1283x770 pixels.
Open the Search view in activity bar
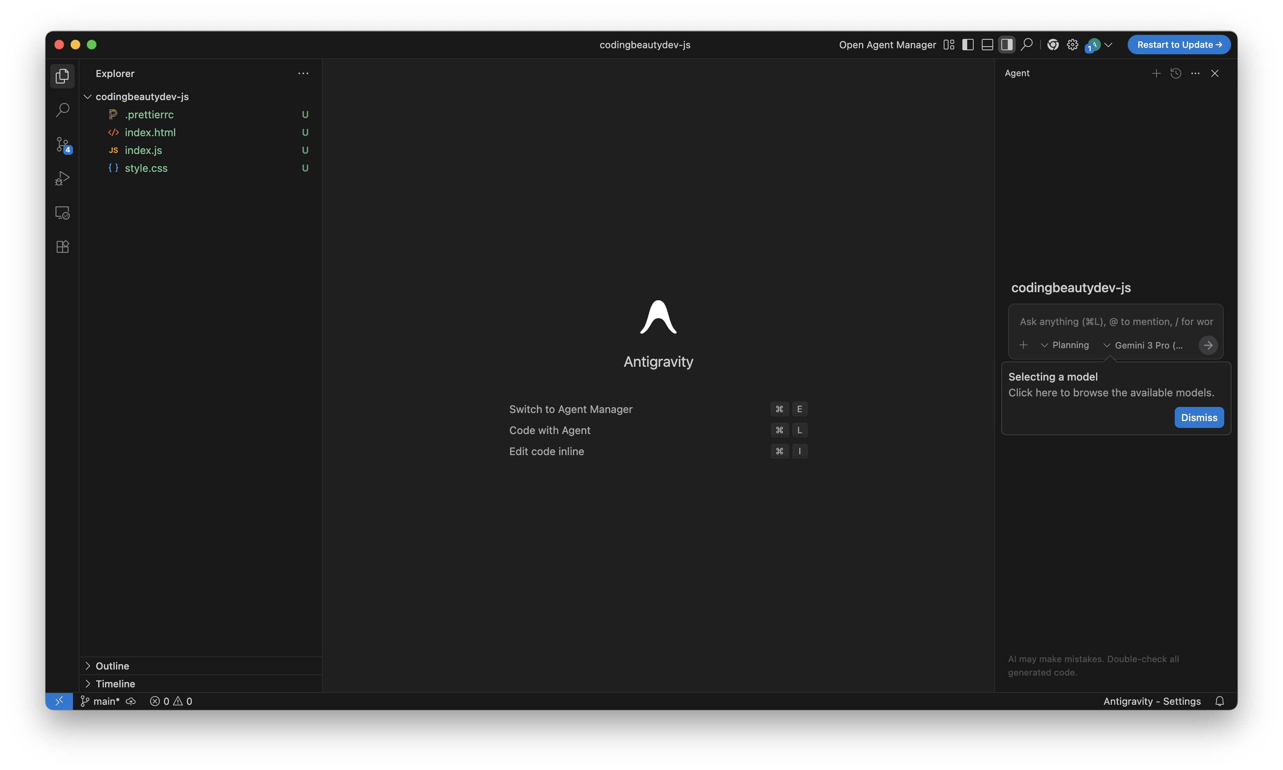(x=62, y=110)
